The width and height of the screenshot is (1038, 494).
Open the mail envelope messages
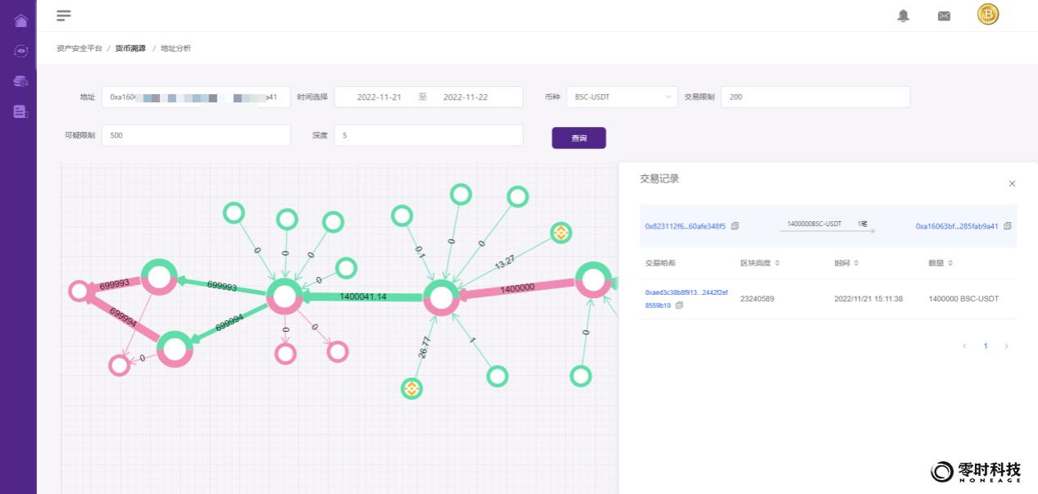[944, 16]
